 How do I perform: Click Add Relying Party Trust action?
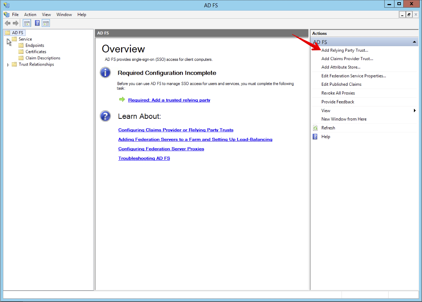pyautogui.click(x=345, y=50)
